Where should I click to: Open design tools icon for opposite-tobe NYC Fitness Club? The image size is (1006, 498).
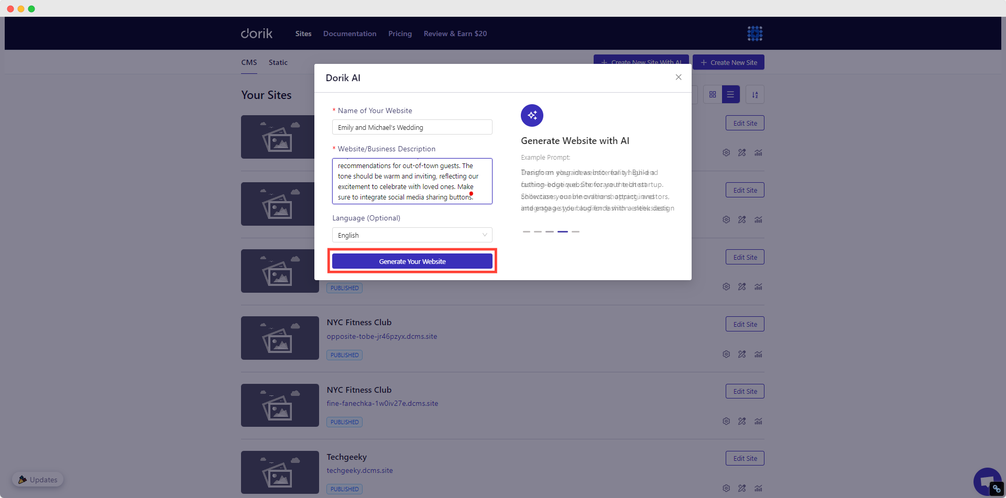(742, 354)
